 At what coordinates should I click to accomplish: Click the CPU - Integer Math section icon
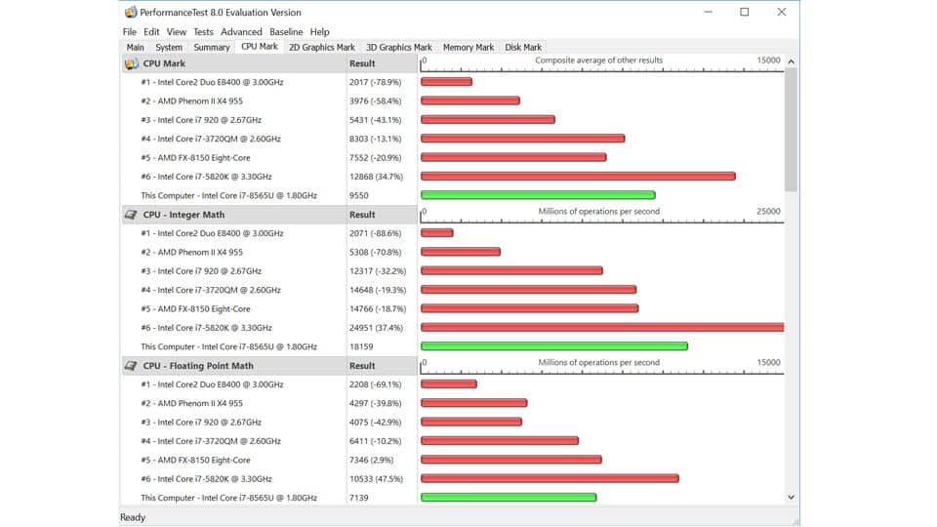tap(131, 215)
